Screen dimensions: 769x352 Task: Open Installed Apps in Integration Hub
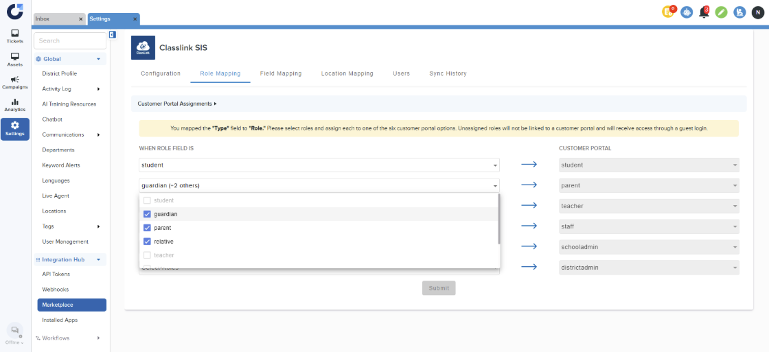pos(59,320)
